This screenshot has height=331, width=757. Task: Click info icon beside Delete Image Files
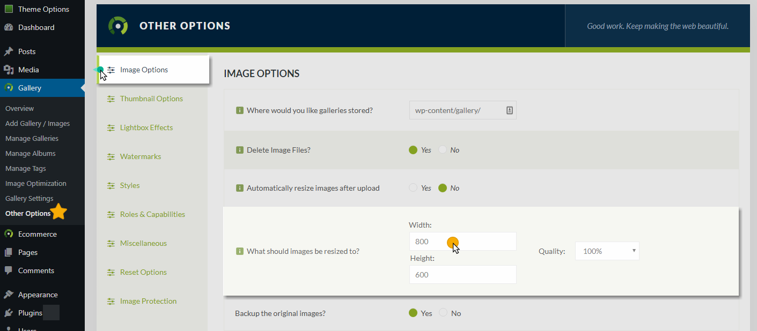[240, 150]
